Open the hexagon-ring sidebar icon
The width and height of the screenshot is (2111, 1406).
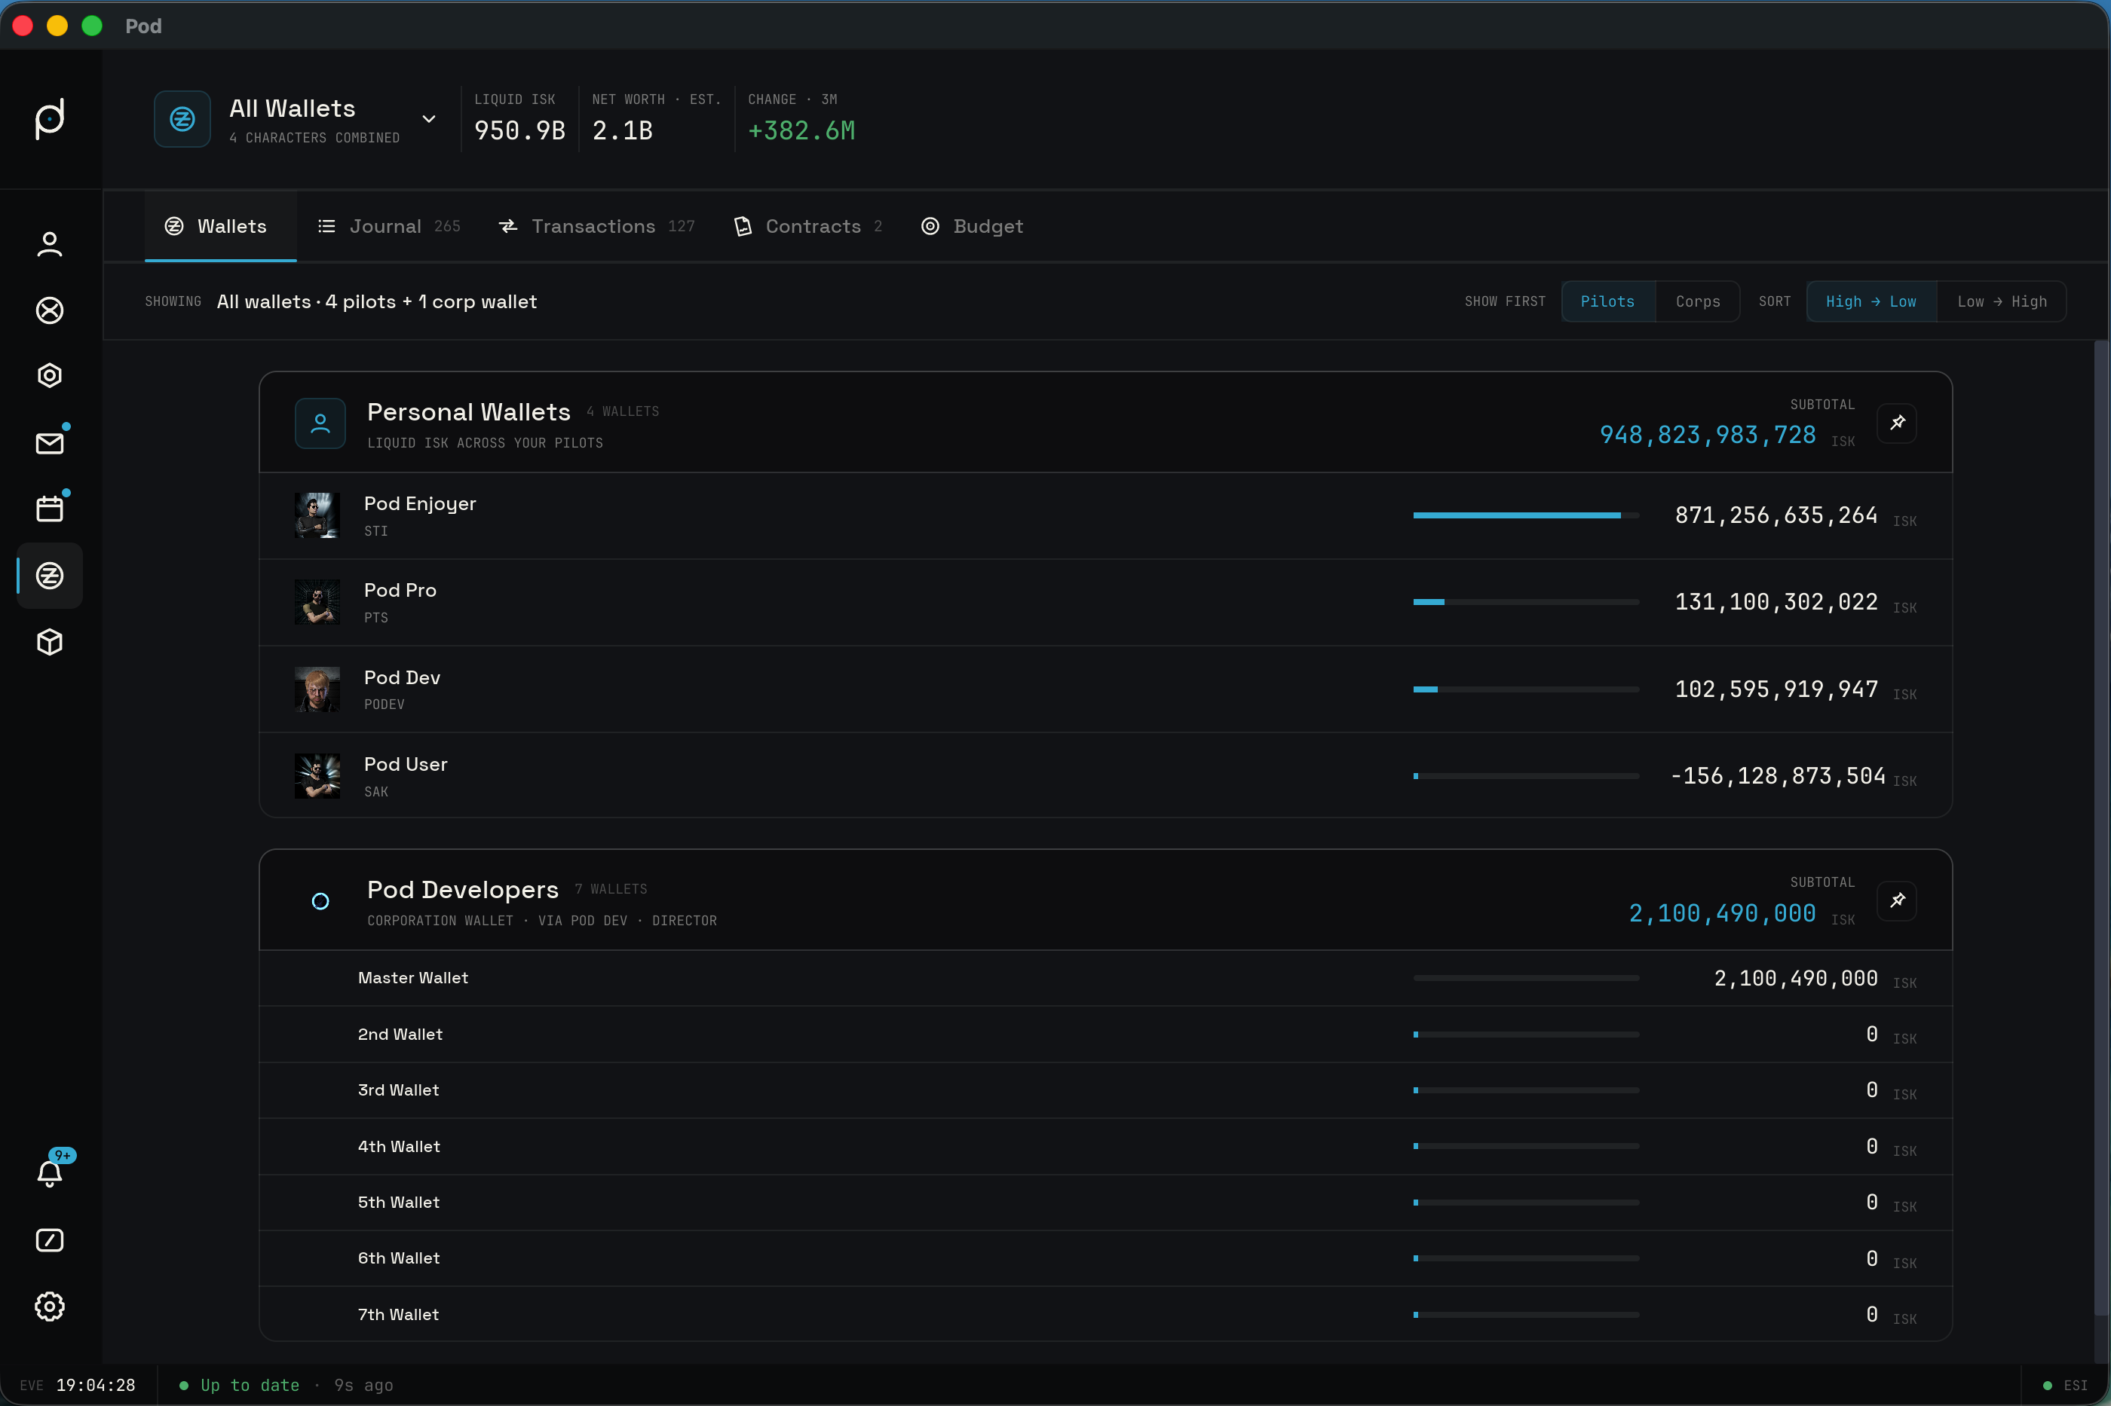coord(49,376)
